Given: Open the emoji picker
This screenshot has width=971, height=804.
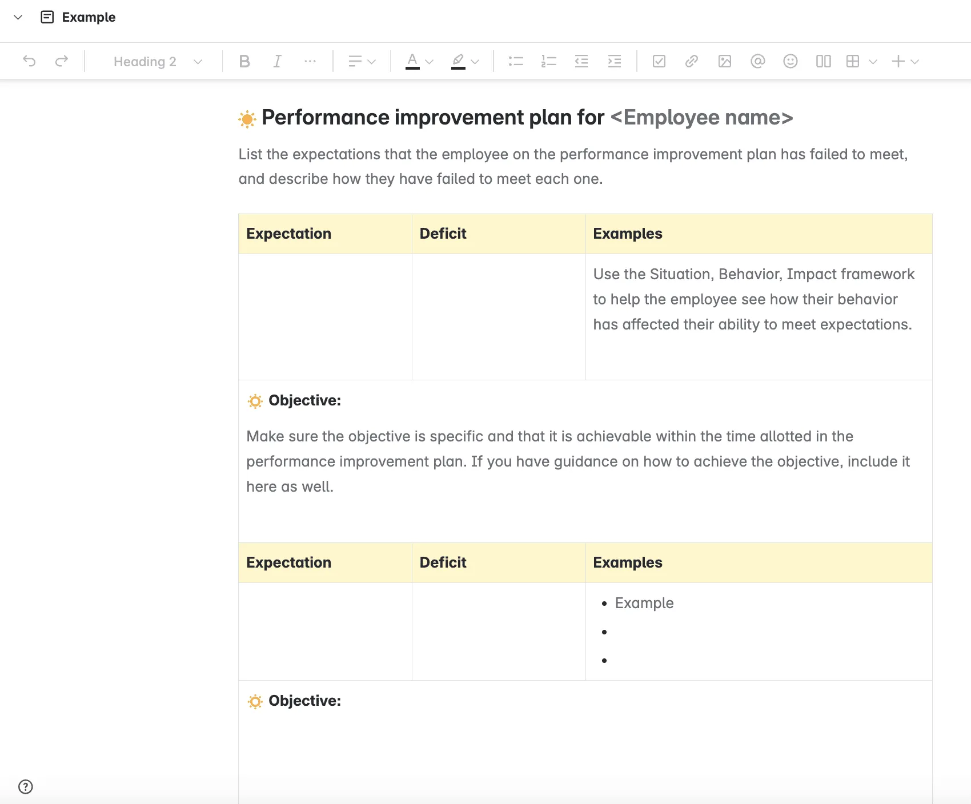Looking at the screenshot, I should 791,61.
